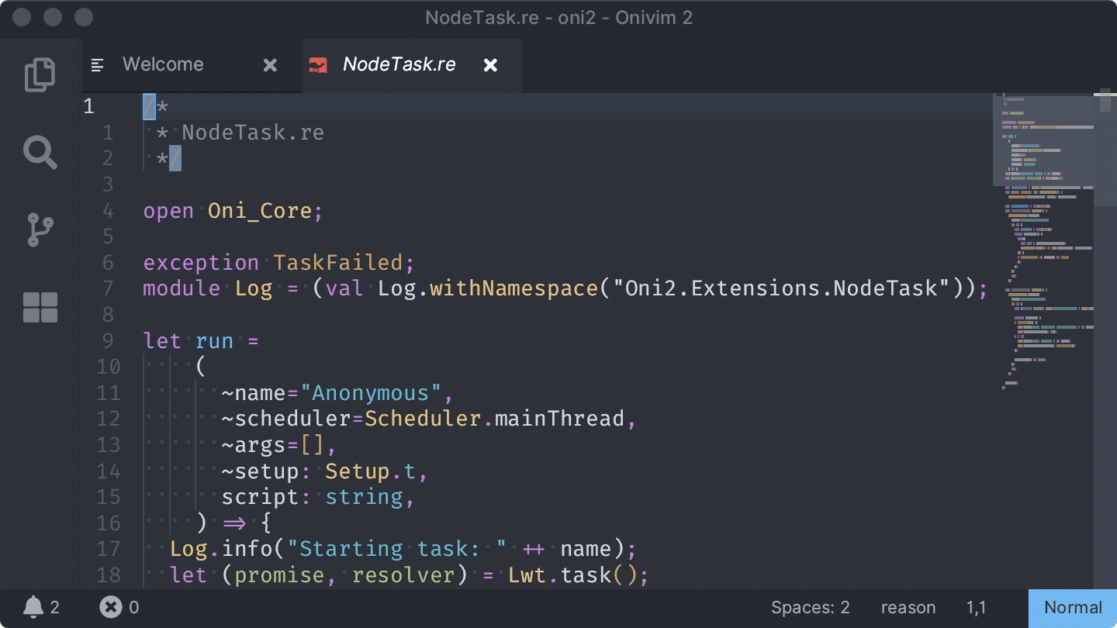Image resolution: width=1117 pixels, height=628 pixels.
Task: Open the Source Control panel
Action: 40,230
